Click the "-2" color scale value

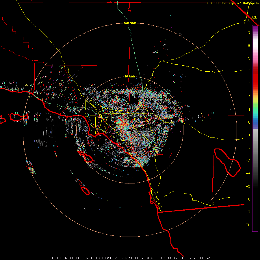pyautogui.click(x=248, y=148)
